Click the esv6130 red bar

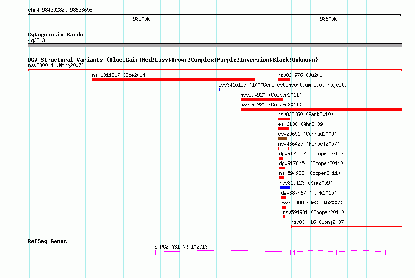click(284, 129)
